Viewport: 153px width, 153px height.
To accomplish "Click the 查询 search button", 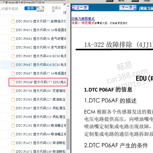I will coord(30,8).
